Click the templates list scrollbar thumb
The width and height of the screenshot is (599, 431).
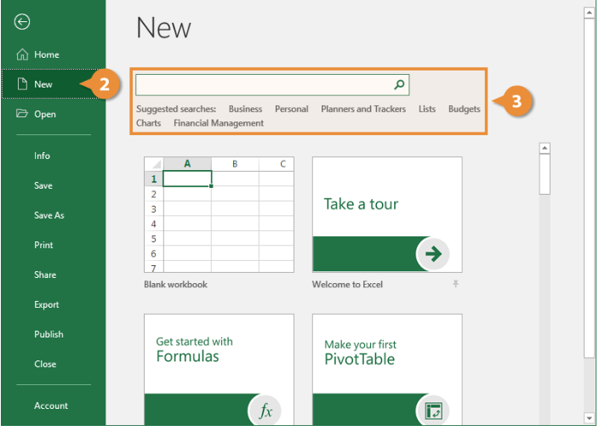click(545, 174)
